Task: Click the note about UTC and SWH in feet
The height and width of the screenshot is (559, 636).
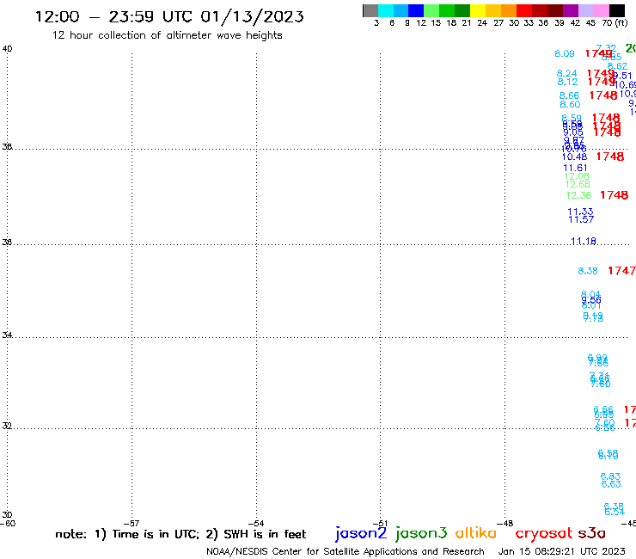Action: [x=180, y=534]
